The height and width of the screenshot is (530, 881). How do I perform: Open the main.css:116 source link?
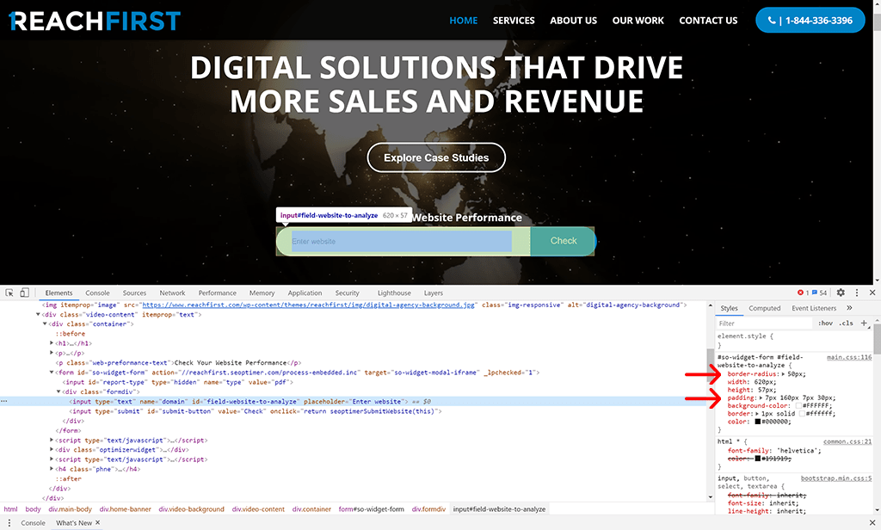pyautogui.click(x=848, y=356)
